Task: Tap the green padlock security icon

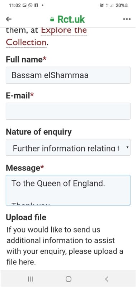Action: tap(52, 19)
